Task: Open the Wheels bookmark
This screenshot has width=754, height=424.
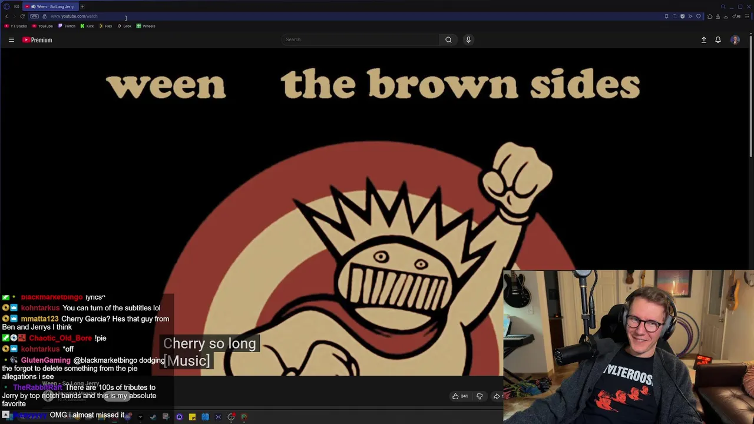Action: tap(145, 26)
